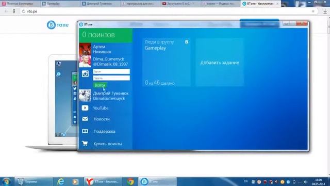330x186 pixels.
Task: Click the bookmark star in address bar
Action: point(313,11)
